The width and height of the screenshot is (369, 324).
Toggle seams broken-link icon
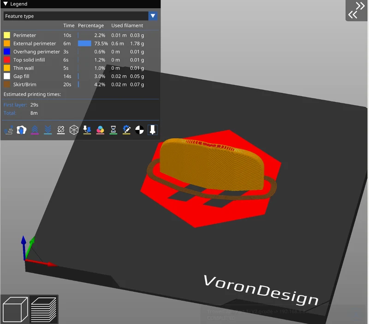click(61, 130)
